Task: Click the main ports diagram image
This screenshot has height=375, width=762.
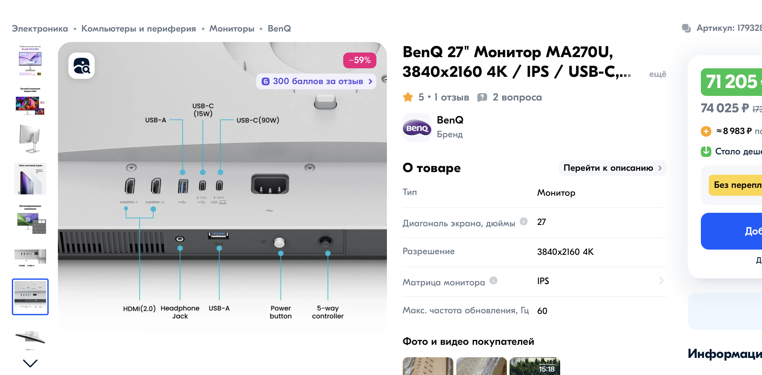Action: tap(222, 206)
